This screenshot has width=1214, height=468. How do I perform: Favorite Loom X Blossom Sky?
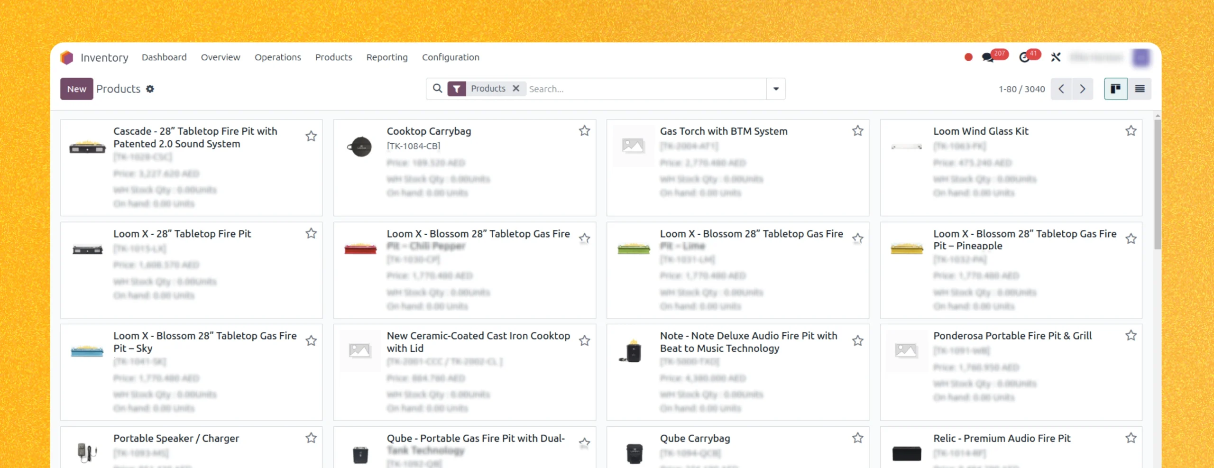click(311, 341)
